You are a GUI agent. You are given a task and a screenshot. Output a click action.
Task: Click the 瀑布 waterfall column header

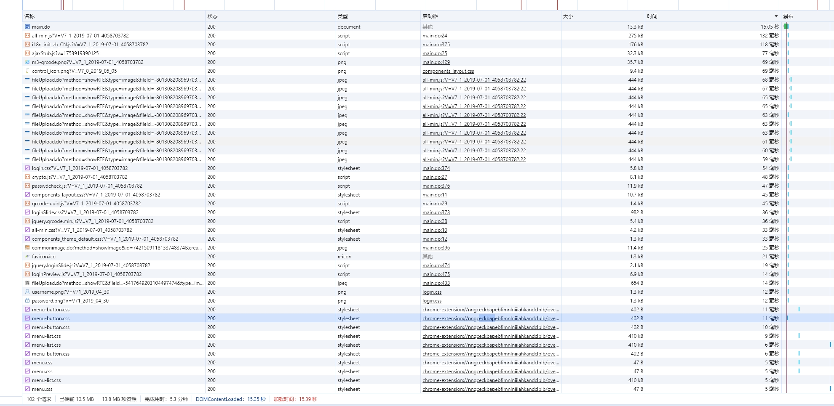807,16
